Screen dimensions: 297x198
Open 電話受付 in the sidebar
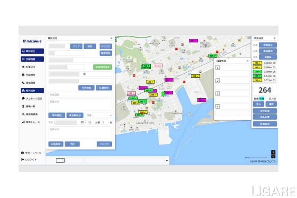32,51
